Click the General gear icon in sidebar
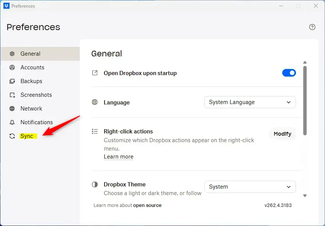Viewport: 325px width, 226px height. pos(12,54)
